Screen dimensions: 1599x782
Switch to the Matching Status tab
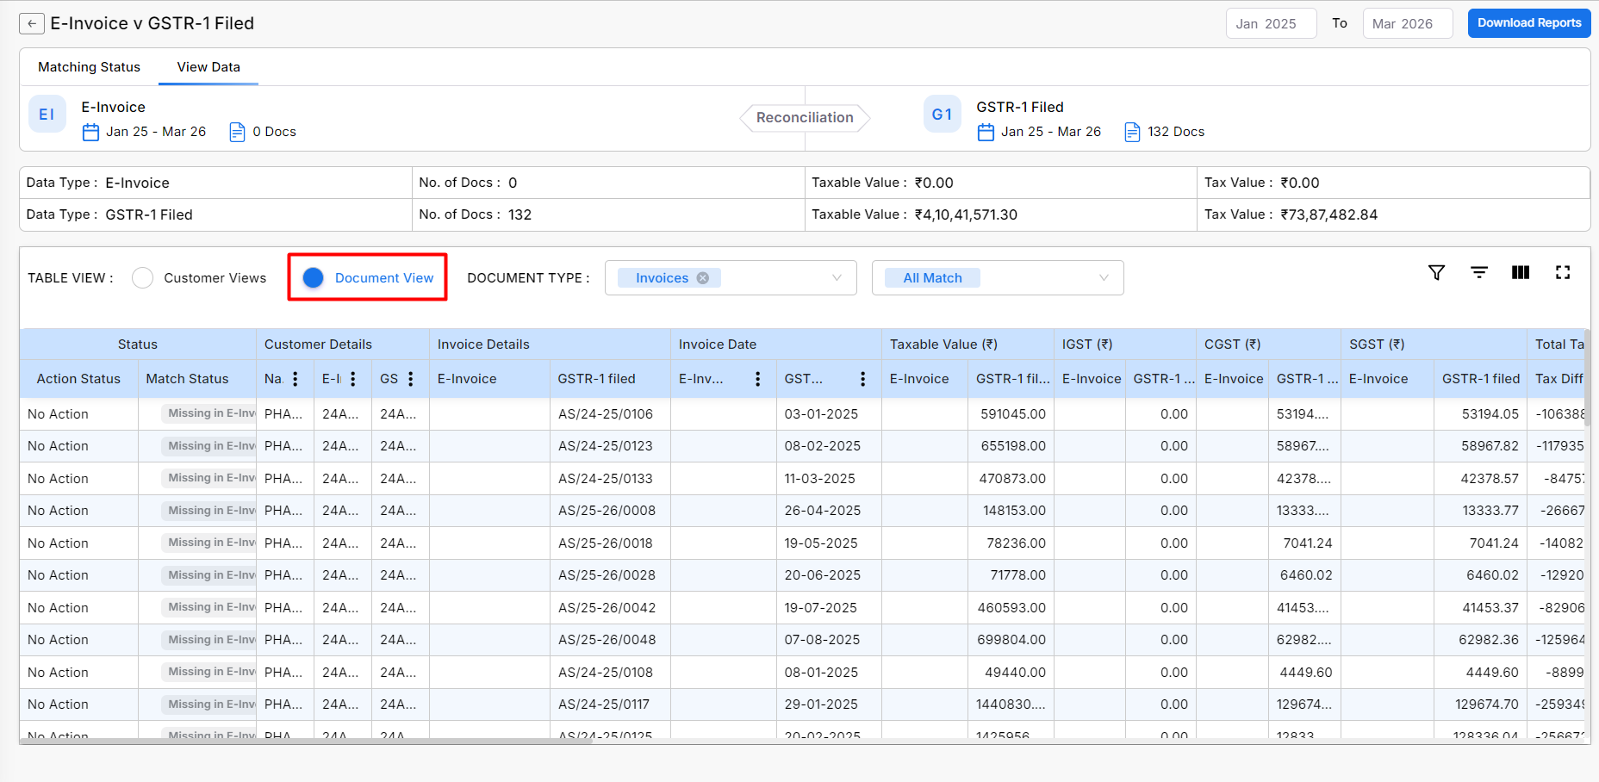point(89,67)
